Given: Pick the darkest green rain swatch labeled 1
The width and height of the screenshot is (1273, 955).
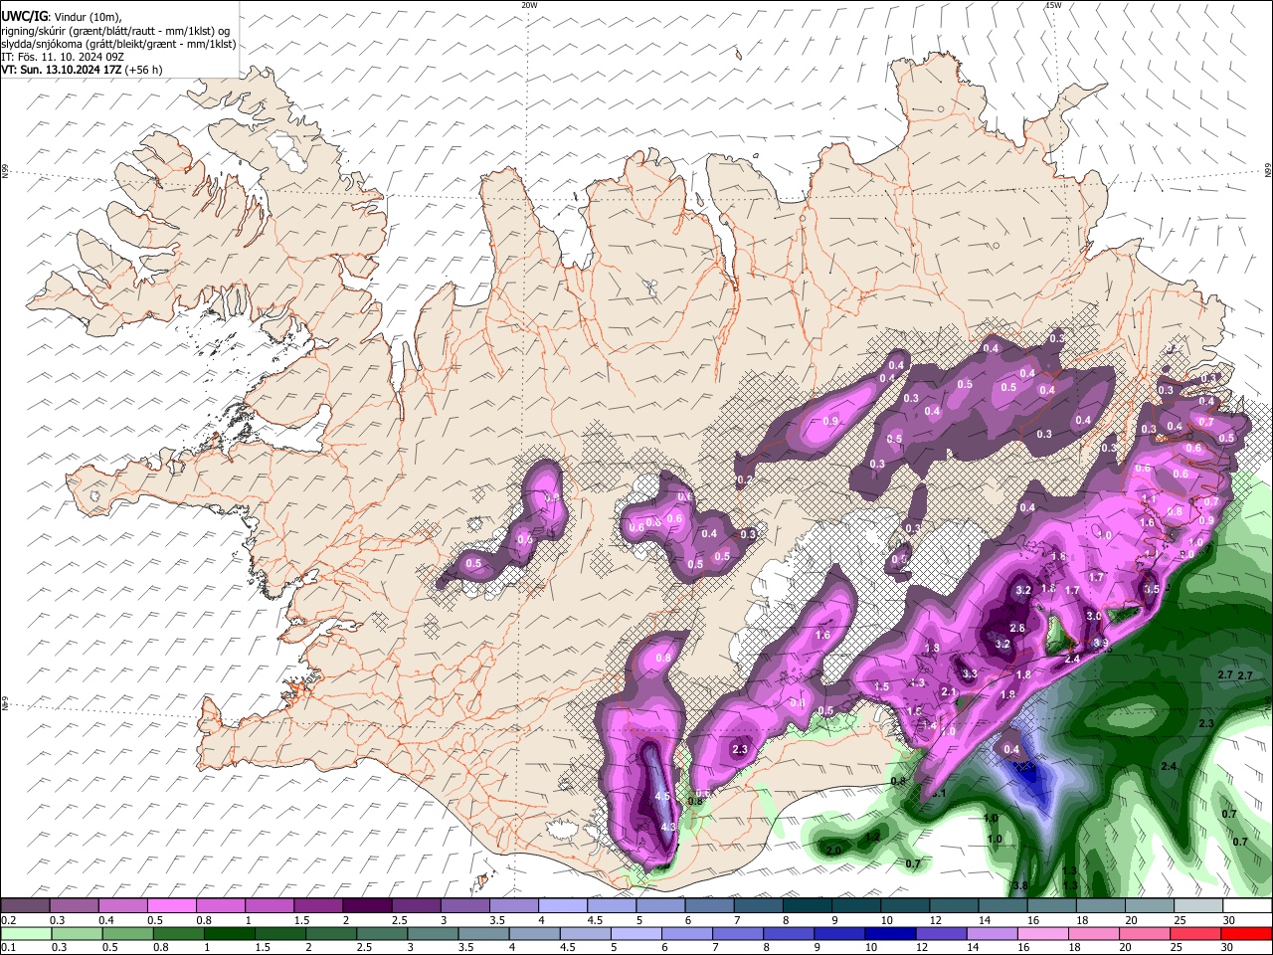Looking at the screenshot, I should pos(229,933).
